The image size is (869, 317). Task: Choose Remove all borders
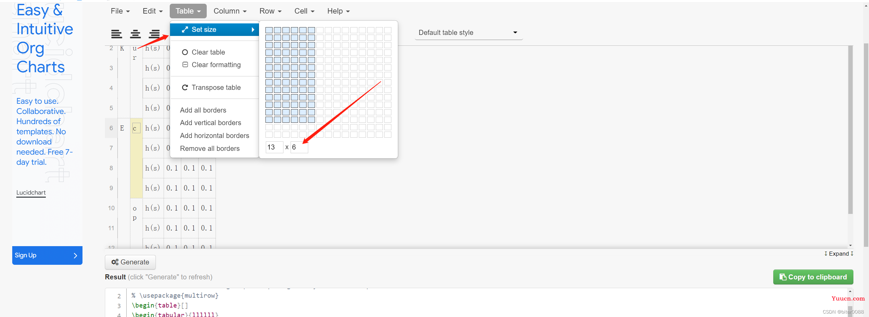210,148
